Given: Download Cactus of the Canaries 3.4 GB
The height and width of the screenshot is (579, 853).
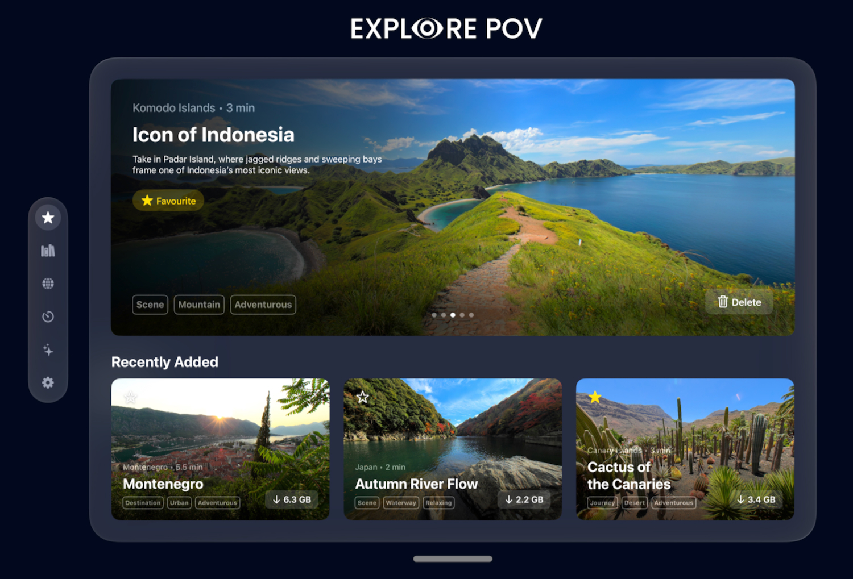Looking at the screenshot, I should click(x=756, y=499).
